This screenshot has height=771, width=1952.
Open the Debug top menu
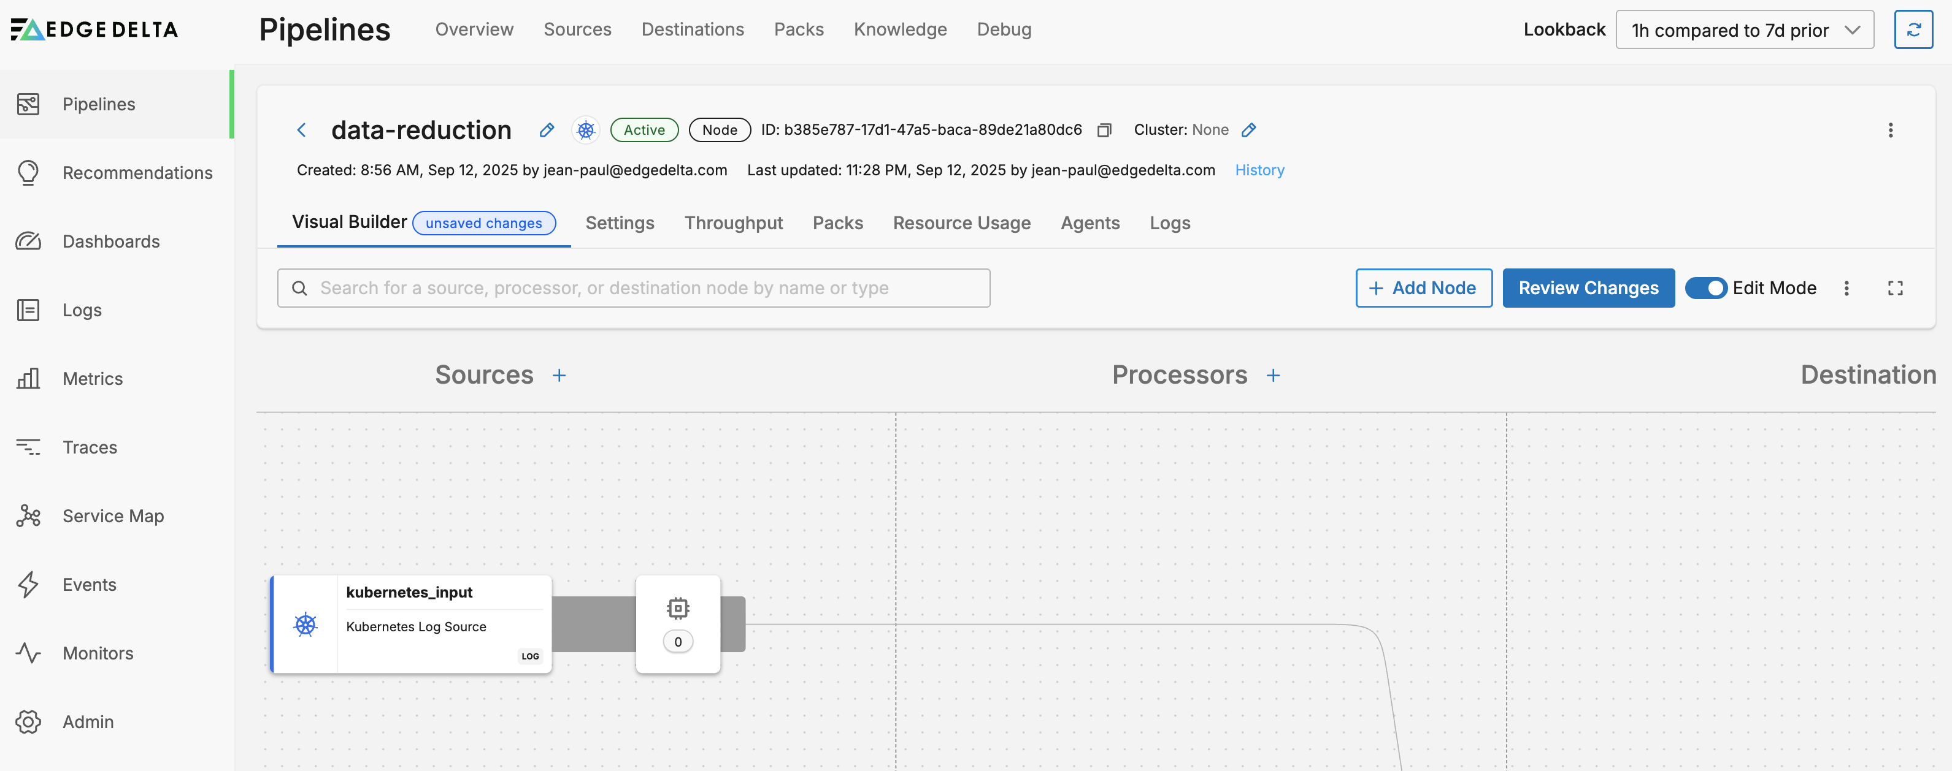pyautogui.click(x=1004, y=29)
